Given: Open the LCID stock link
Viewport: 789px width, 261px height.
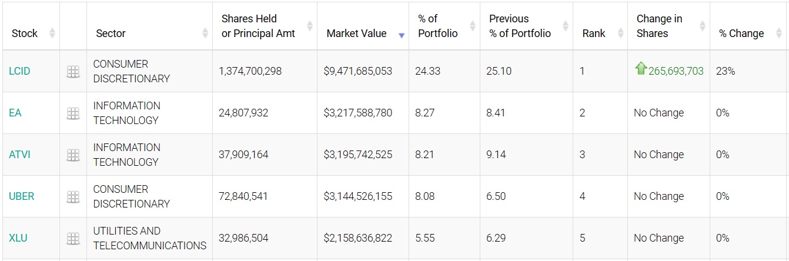Looking at the screenshot, I should pyautogui.click(x=19, y=71).
